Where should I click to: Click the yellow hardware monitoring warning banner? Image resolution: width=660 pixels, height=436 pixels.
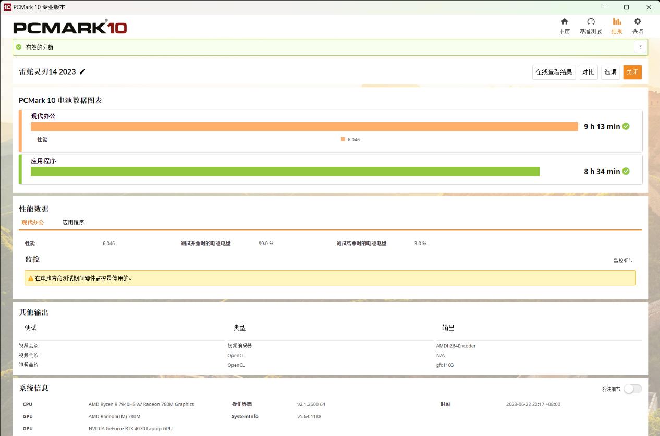pos(329,278)
